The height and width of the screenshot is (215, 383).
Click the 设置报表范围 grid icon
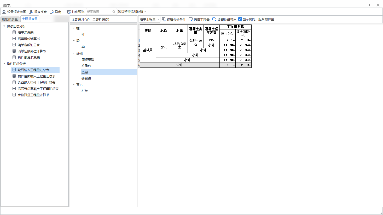[x=4, y=12]
